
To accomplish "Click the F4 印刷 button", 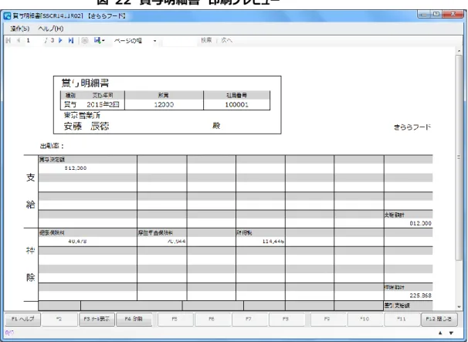I will [134, 319].
